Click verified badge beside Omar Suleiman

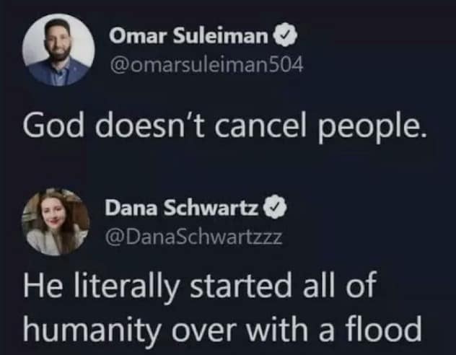click(284, 35)
